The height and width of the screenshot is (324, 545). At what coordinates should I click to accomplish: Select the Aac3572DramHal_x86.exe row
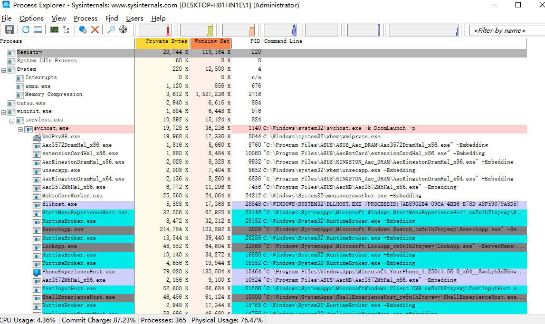point(263,145)
